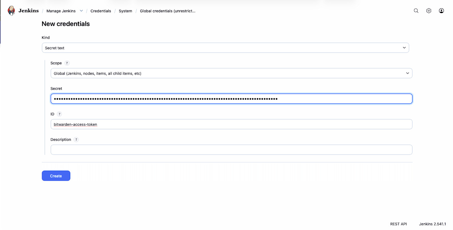453x230 pixels.
Task: Click the ID field with bitwarden-access-token
Action: click(231, 124)
